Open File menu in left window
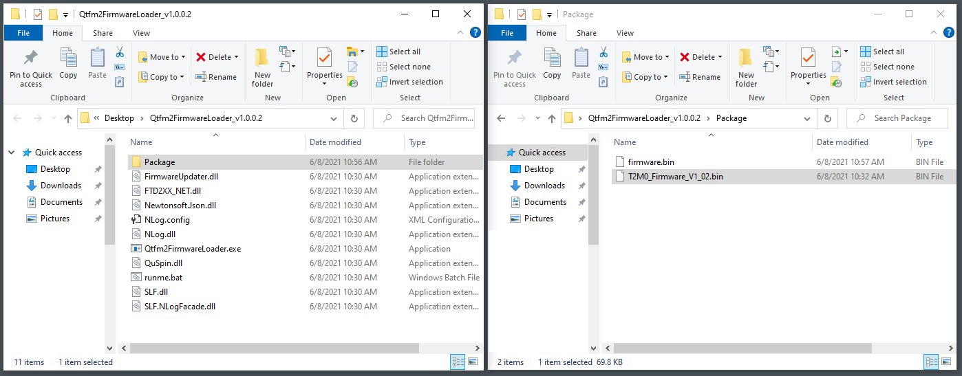This screenshot has width=962, height=376. tap(23, 32)
